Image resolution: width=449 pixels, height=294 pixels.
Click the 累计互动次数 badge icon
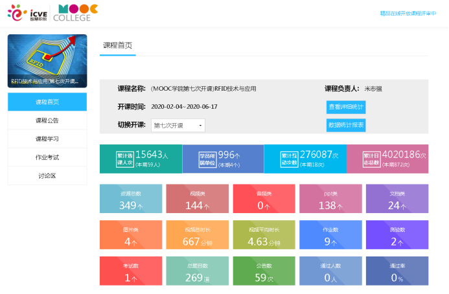tap(288, 159)
